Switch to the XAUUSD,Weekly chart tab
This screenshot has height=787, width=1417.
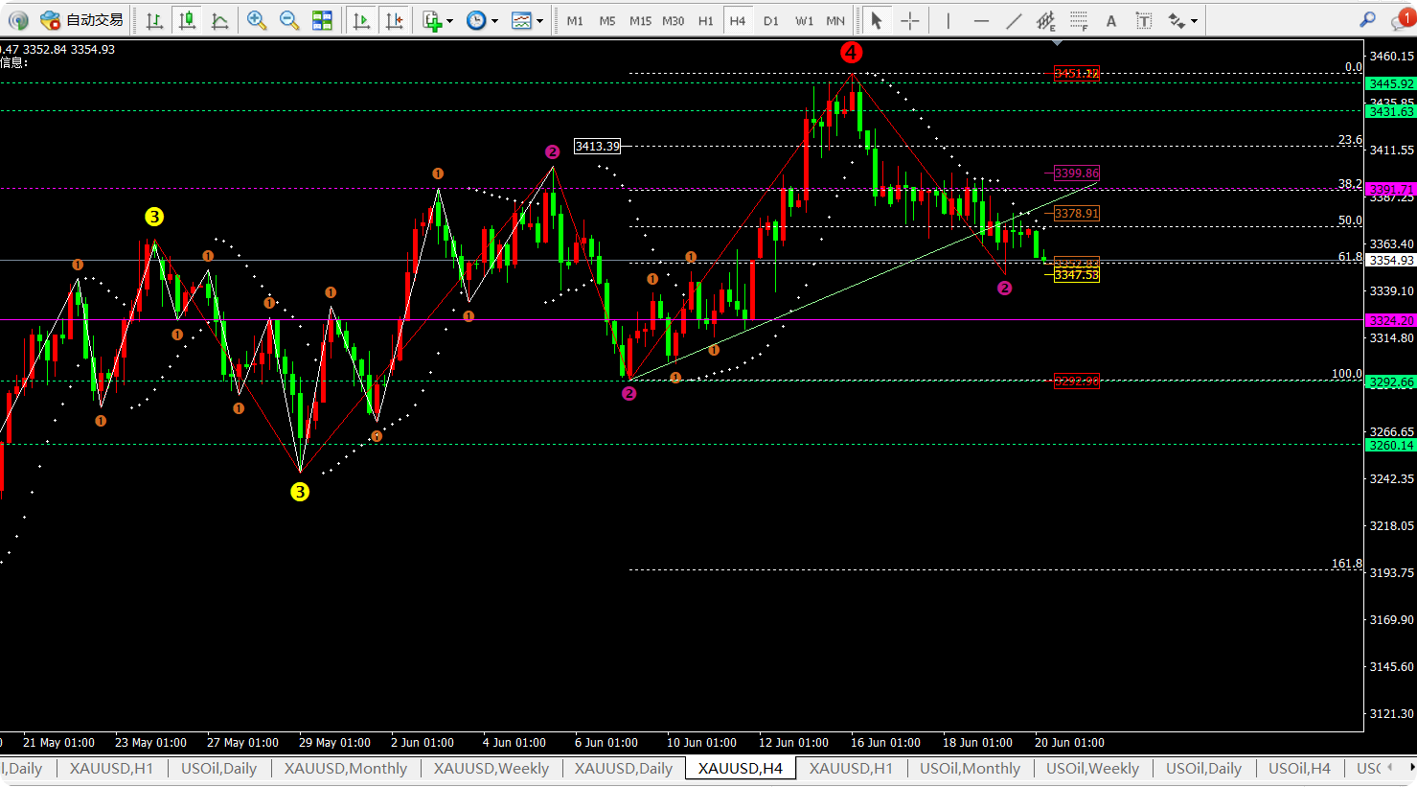point(491,768)
